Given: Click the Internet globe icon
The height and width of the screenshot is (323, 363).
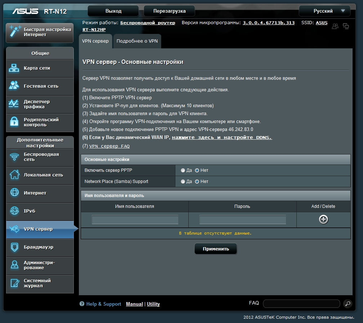Looking at the screenshot, I should (x=14, y=192).
